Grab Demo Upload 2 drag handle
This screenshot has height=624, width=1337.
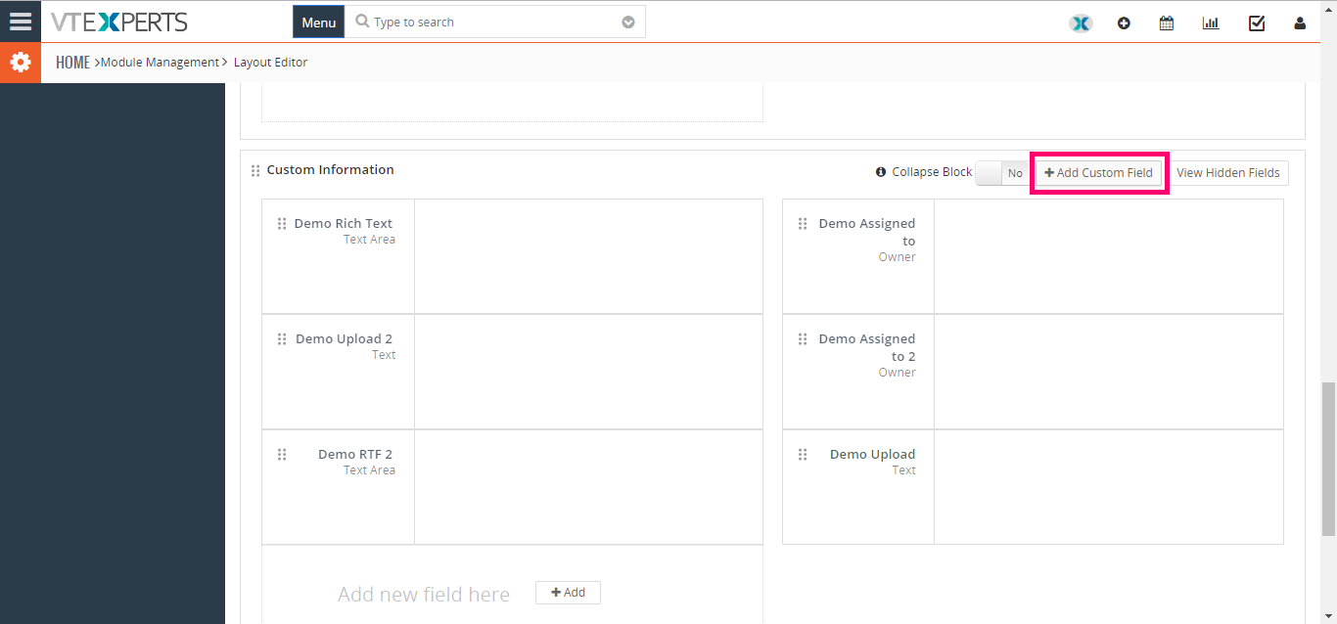tap(282, 339)
